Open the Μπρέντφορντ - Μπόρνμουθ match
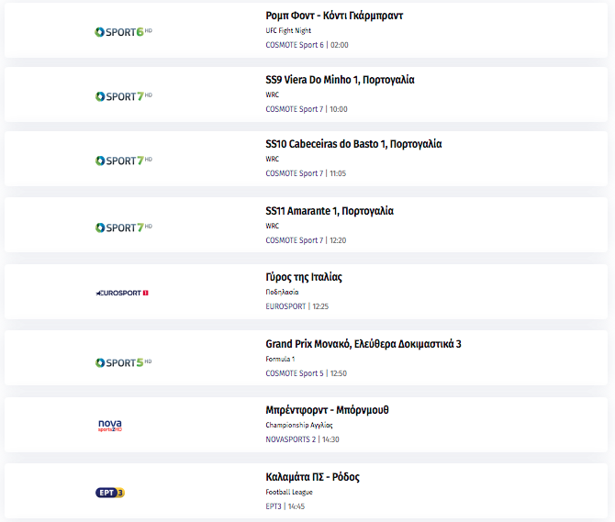This screenshot has height=522, width=615. pos(327,410)
